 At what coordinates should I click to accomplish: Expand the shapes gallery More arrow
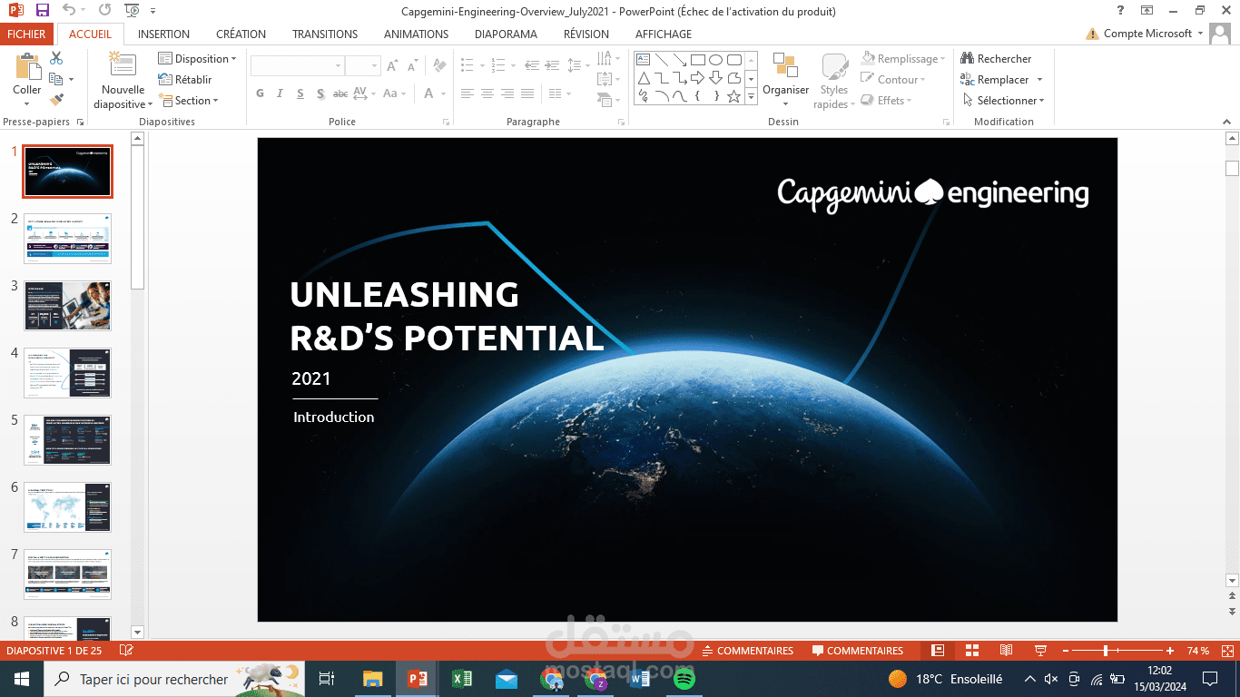pyautogui.click(x=751, y=97)
